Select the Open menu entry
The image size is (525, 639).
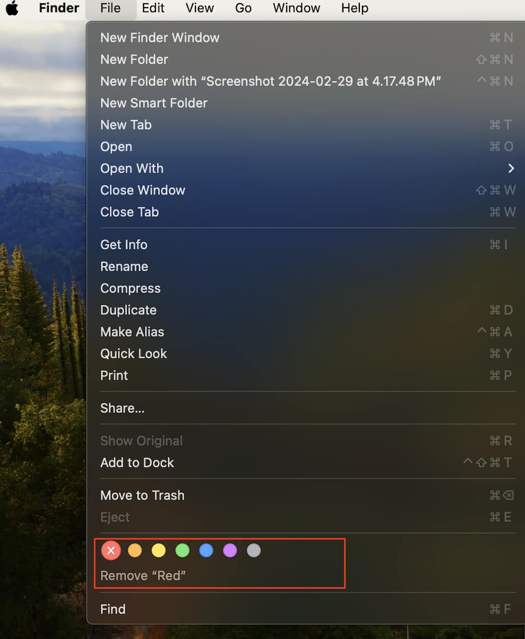coord(306,147)
